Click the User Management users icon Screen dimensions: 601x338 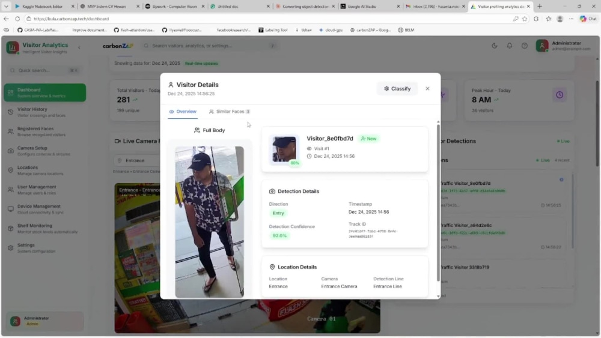point(10,190)
